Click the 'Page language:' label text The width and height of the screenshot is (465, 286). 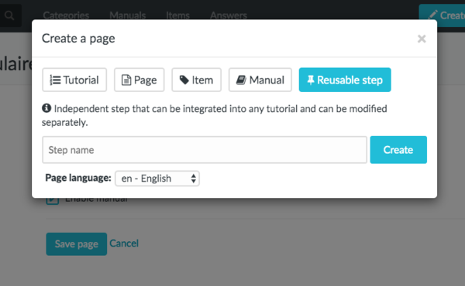(x=78, y=178)
